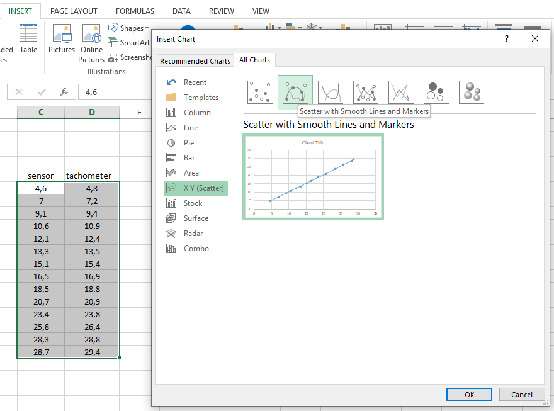This screenshot has height=411, width=554.
Task: Switch to the REVIEW ribbon tab
Action: tap(221, 11)
